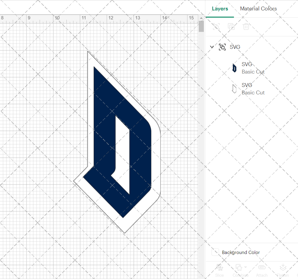Click the vertical canvas scrollbar thumb
The height and width of the screenshot is (279, 298).
click(201, 26)
